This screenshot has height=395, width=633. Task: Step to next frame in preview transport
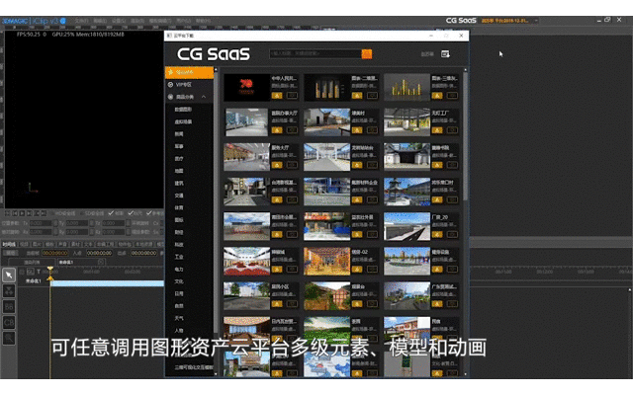coord(30,213)
